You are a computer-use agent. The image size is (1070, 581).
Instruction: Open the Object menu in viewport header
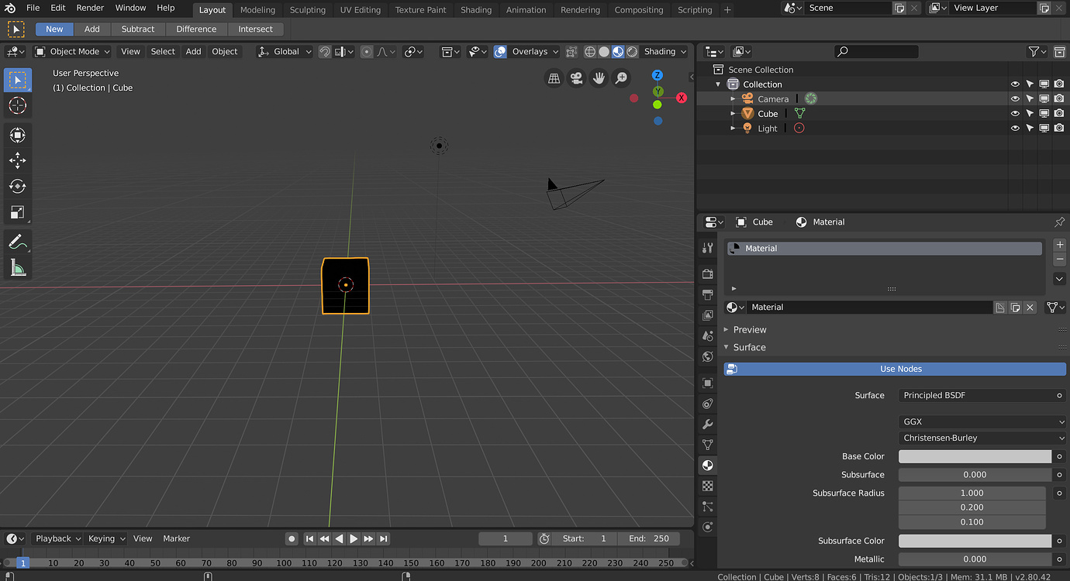point(225,52)
